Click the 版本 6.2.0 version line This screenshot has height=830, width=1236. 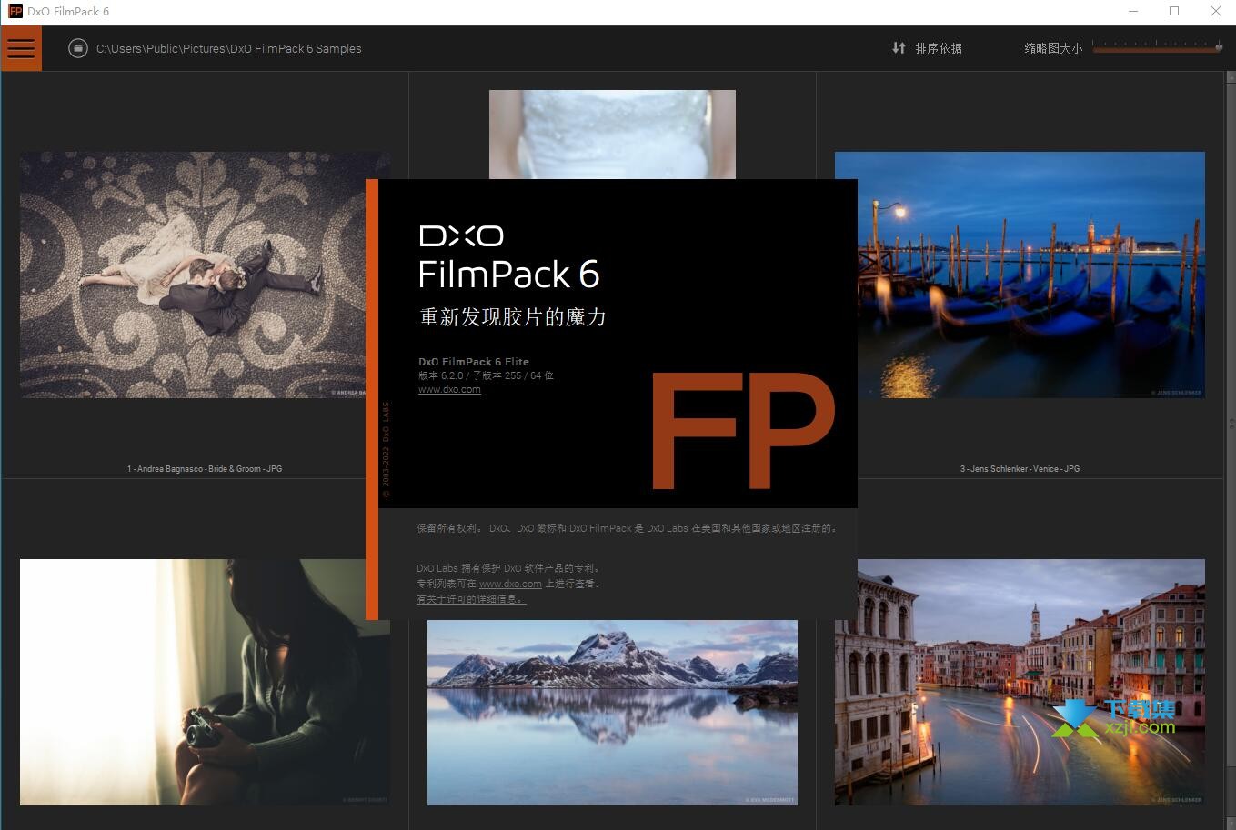point(486,375)
